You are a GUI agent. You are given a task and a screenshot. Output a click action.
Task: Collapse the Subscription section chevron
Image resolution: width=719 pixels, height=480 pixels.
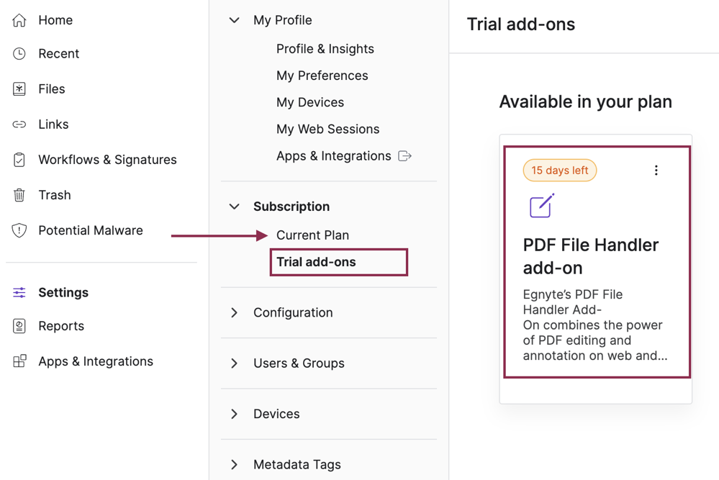[235, 207]
